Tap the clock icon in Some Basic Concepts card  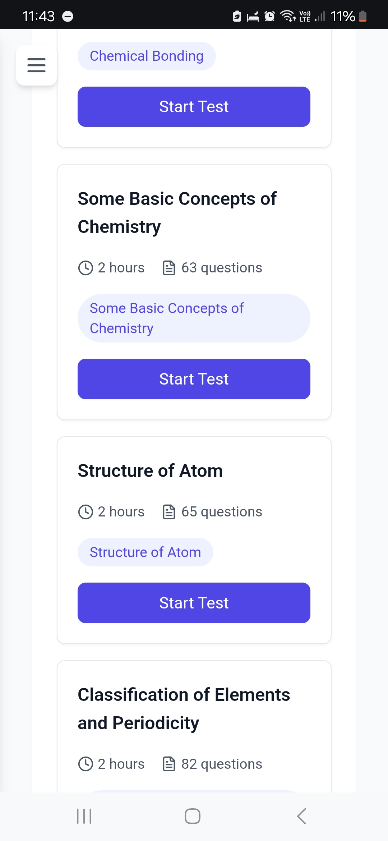[x=86, y=268]
